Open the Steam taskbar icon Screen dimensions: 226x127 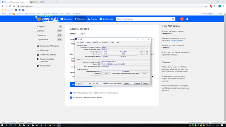[x=37, y=125]
